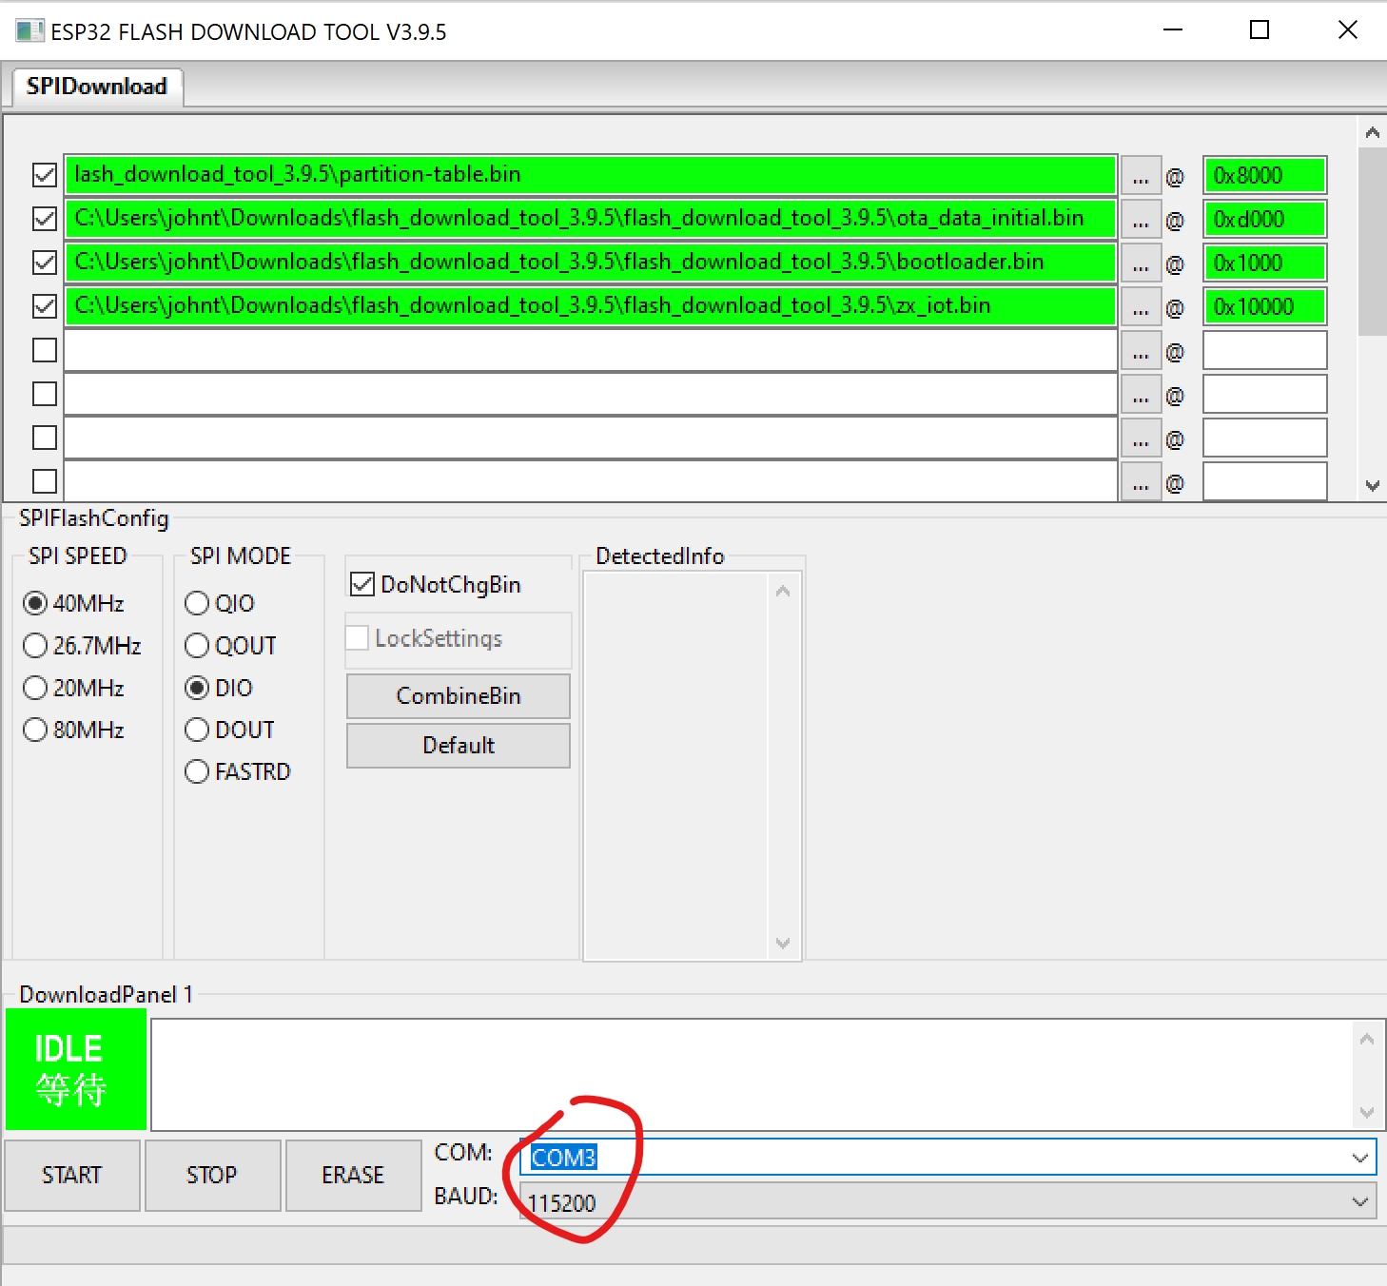The image size is (1387, 1286).
Task: Toggle the DoNotChgBin checkbox
Action: 361,584
